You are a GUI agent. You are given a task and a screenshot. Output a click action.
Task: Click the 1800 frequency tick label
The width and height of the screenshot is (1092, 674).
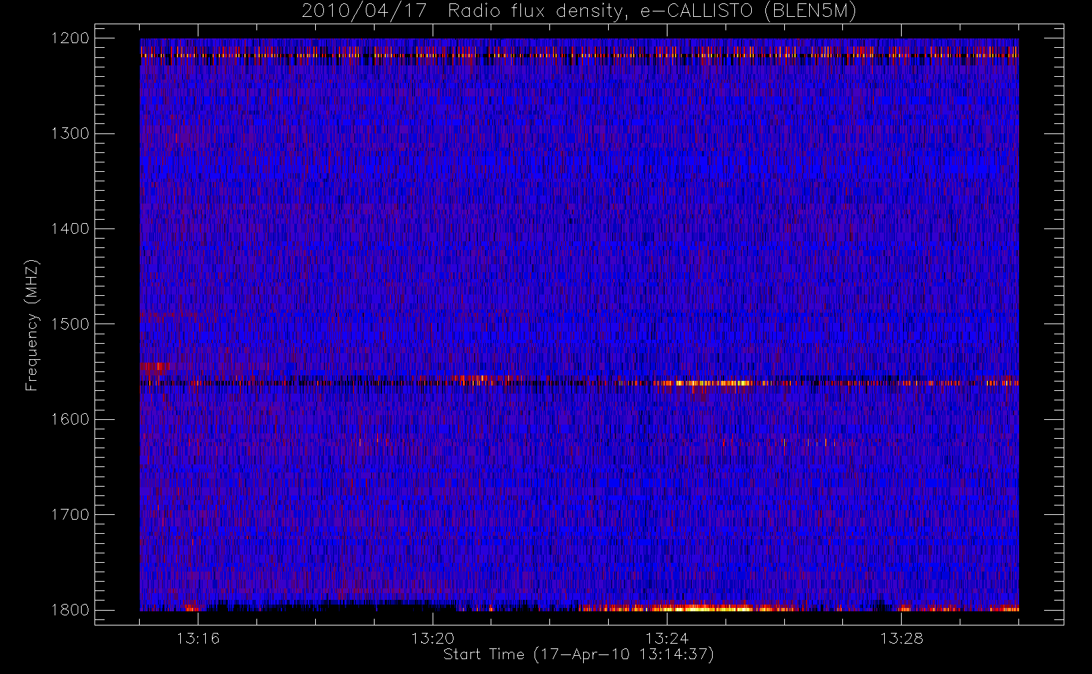pyautogui.click(x=70, y=610)
